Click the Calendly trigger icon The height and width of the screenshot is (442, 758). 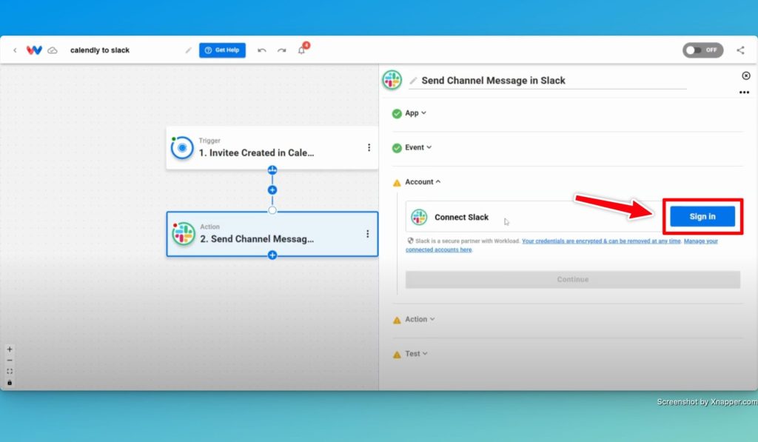click(x=182, y=147)
